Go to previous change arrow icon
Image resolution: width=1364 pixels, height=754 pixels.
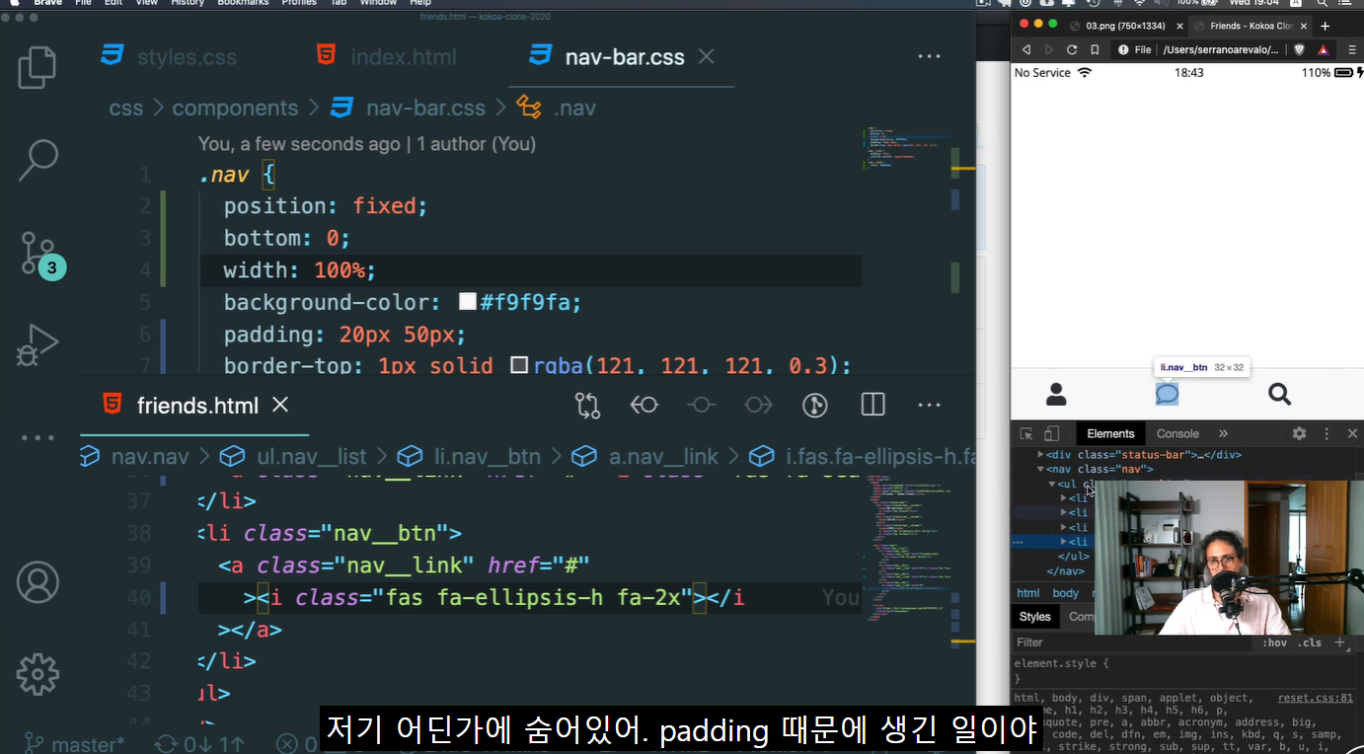tap(644, 405)
